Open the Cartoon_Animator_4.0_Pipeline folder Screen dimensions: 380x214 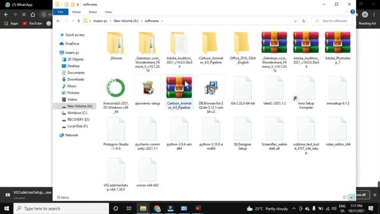[211, 48]
